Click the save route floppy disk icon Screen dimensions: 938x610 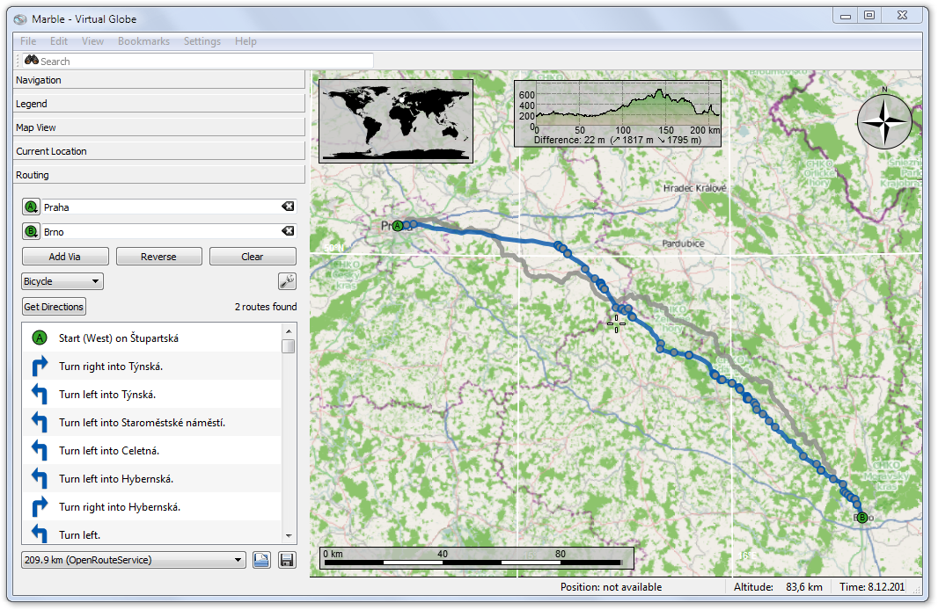287,560
